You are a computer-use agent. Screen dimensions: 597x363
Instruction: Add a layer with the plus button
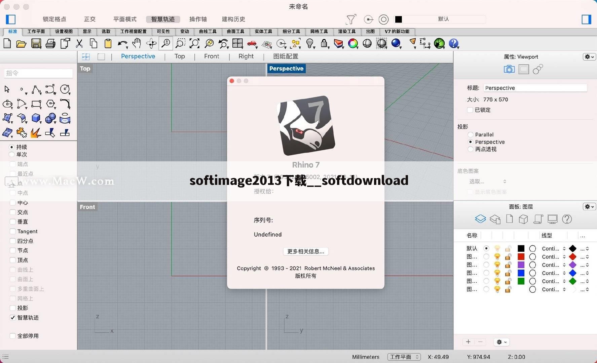pos(468,342)
